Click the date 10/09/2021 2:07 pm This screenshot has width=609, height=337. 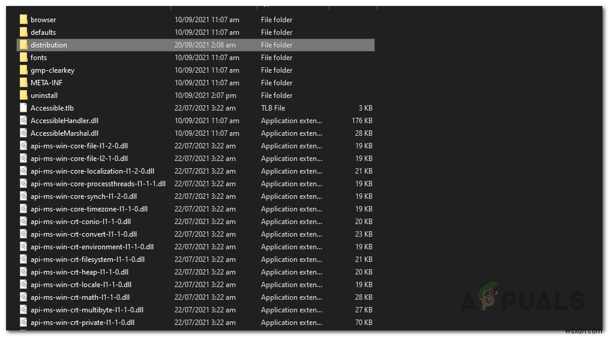(205, 96)
